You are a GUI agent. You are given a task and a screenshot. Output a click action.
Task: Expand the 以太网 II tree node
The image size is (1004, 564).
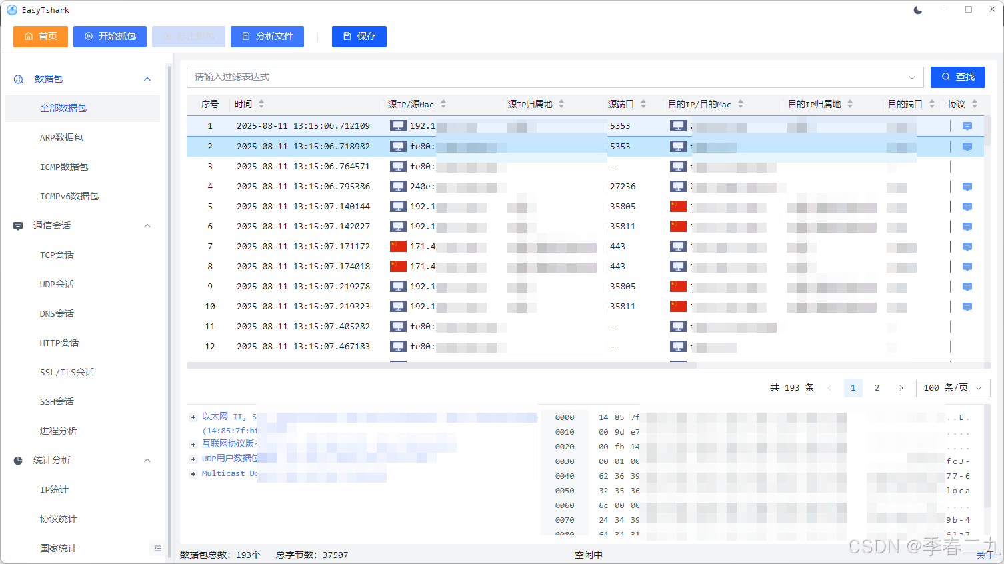(192, 416)
